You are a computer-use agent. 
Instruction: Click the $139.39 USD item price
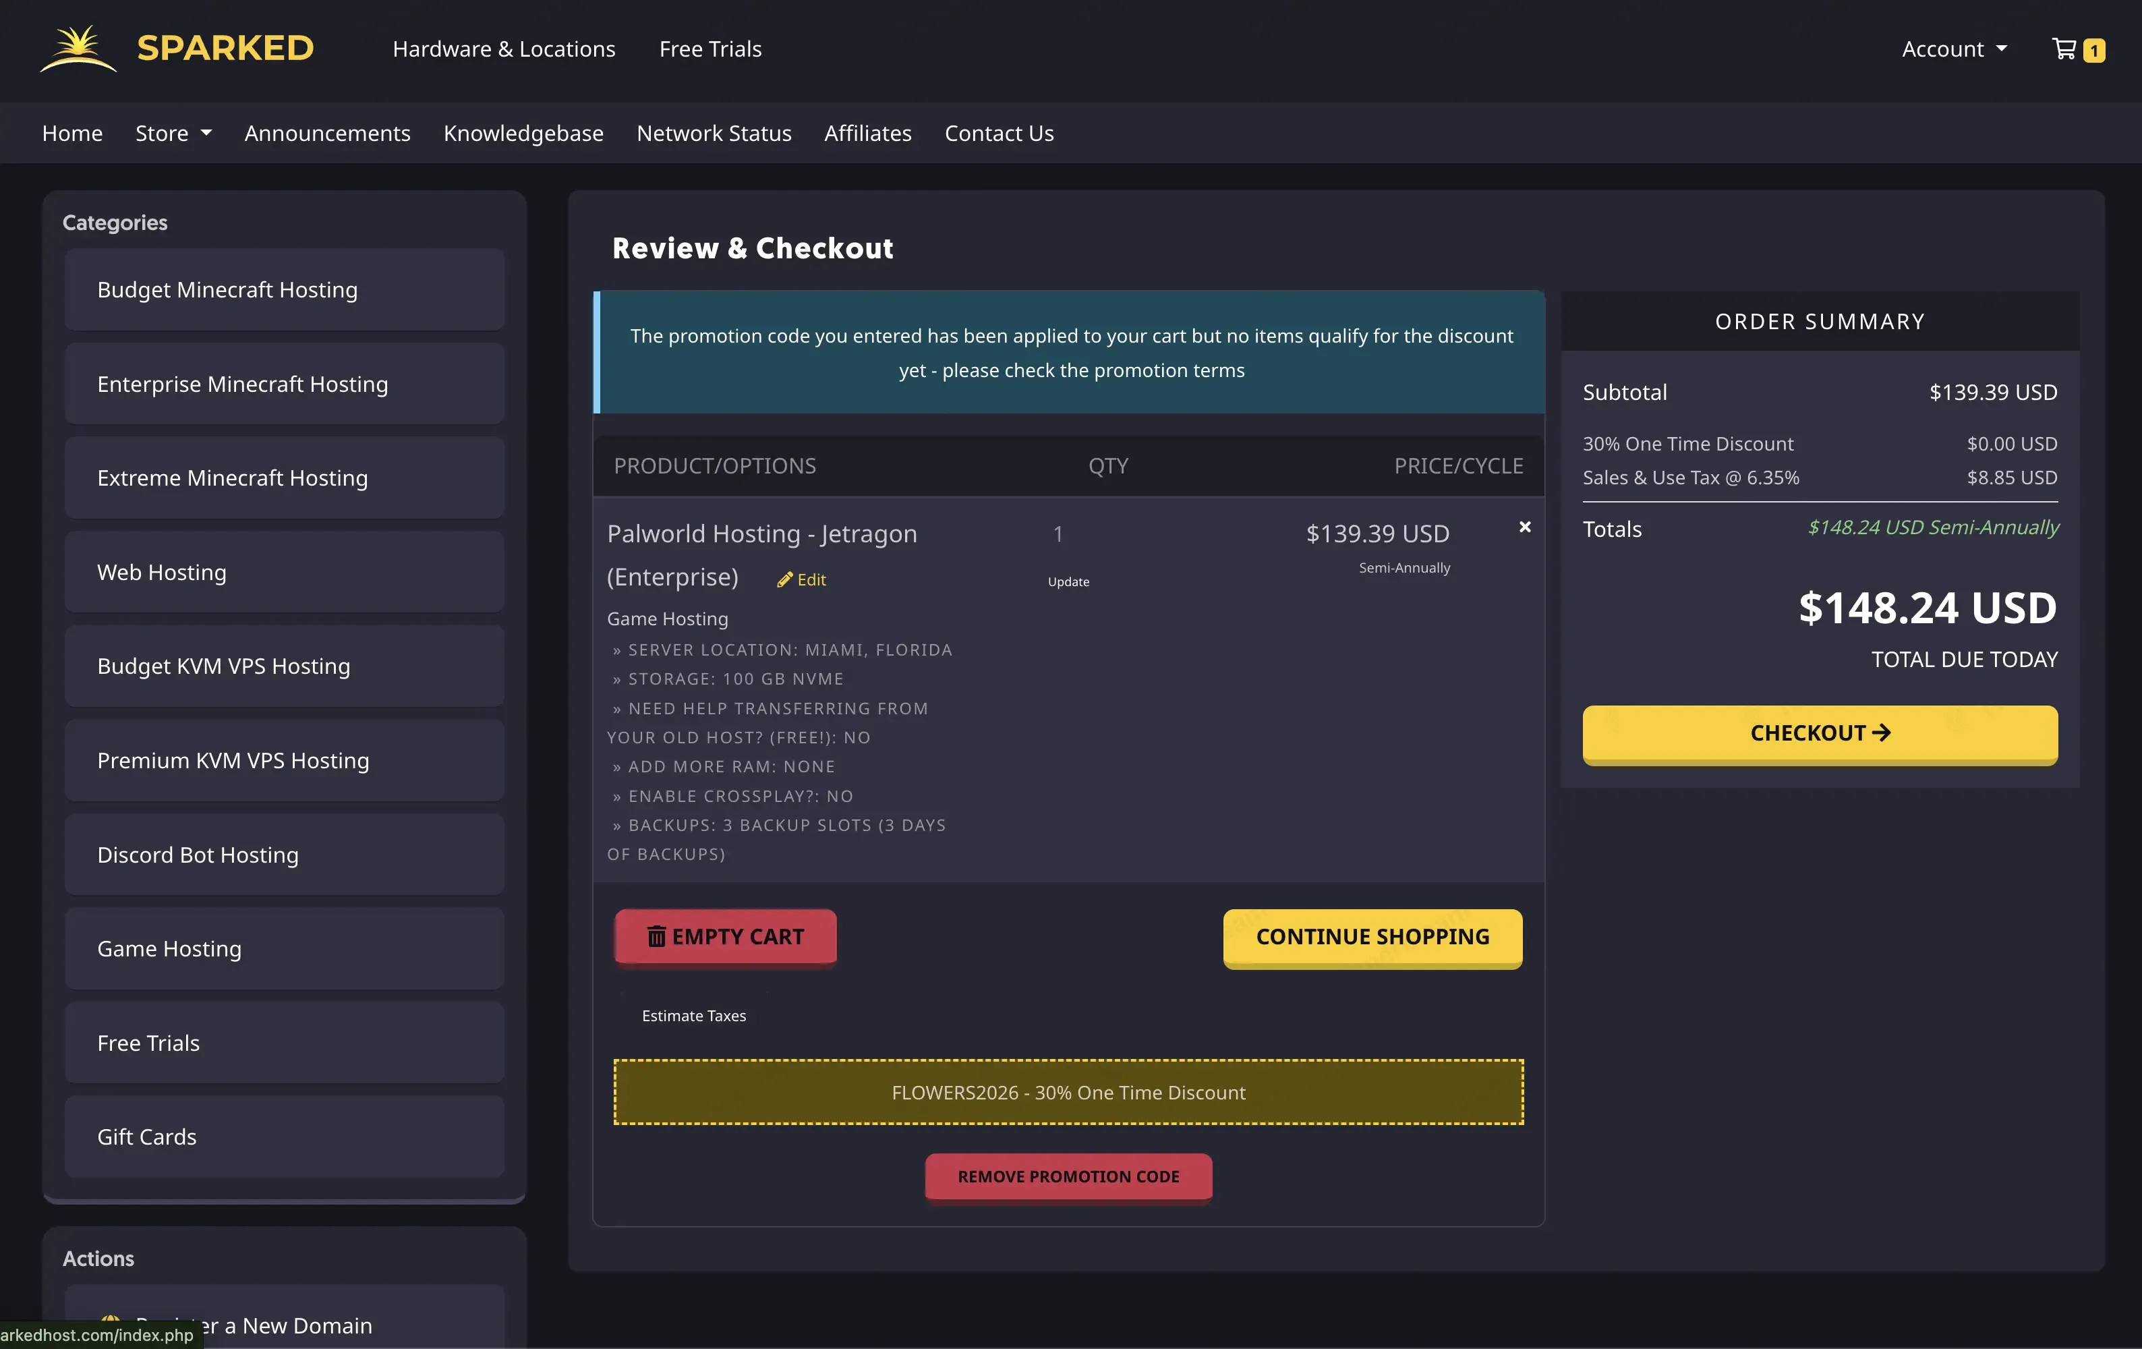coord(1378,533)
